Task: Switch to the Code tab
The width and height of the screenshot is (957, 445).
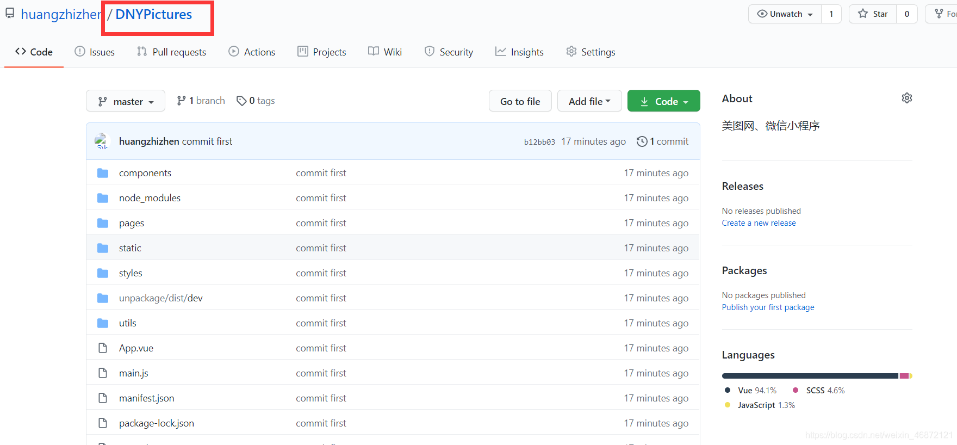Action: [x=34, y=52]
